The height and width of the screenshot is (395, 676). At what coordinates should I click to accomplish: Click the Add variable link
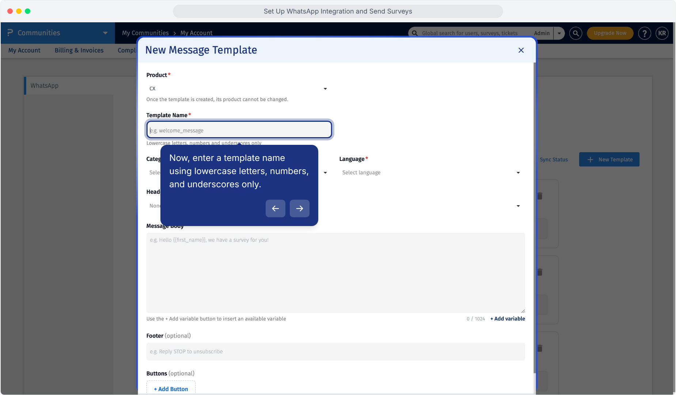pyautogui.click(x=508, y=319)
